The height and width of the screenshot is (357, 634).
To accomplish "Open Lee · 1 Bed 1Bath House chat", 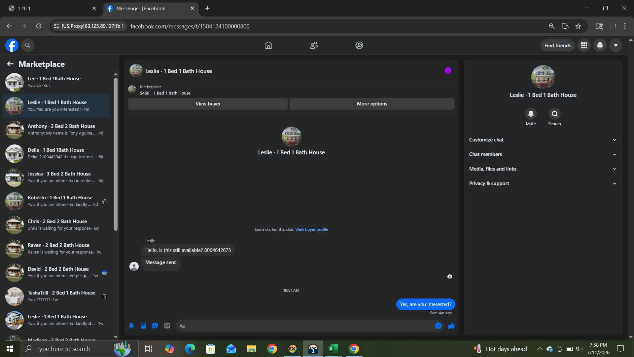I will tap(56, 82).
